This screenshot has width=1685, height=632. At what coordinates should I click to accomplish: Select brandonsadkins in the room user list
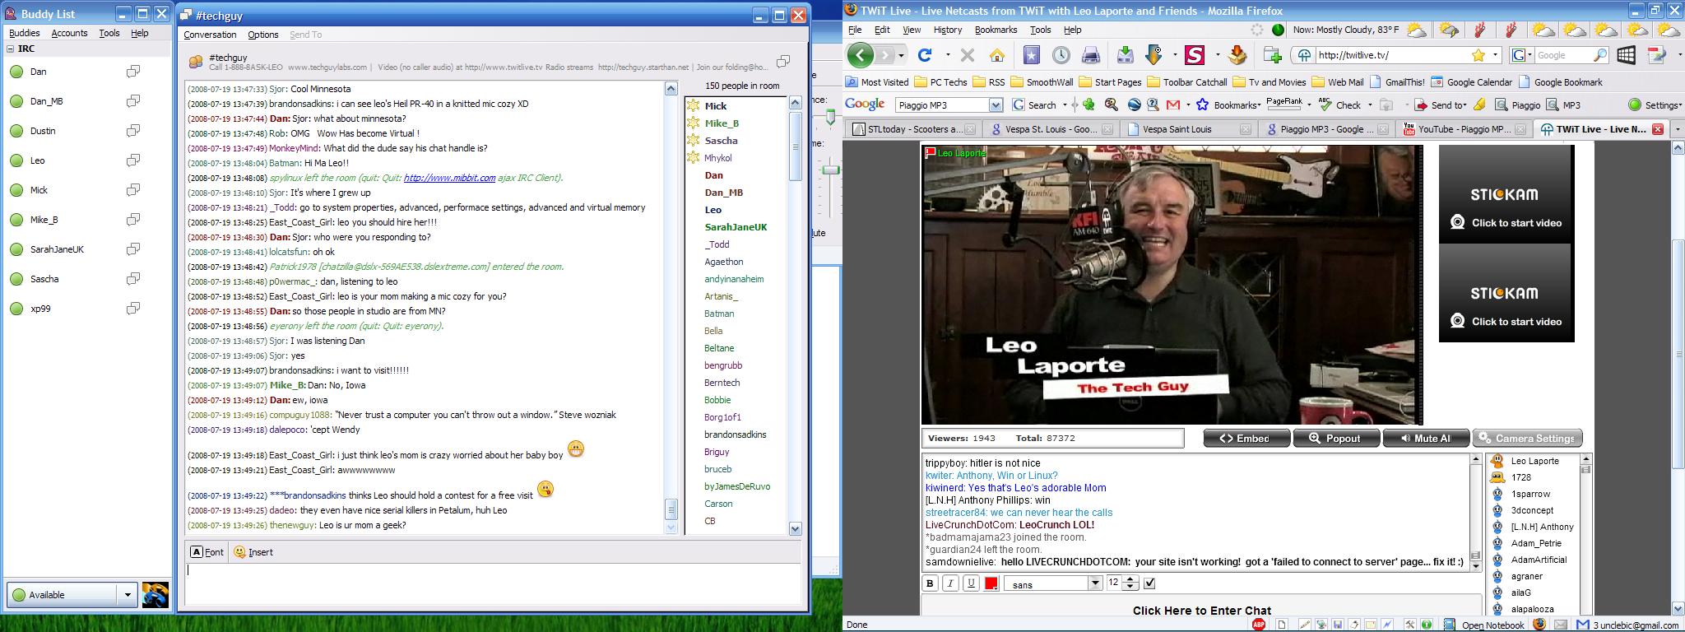pyautogui.click(x=736, y=434)
